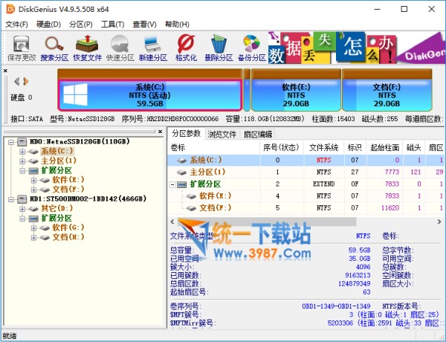This screenshot has height=342, width=446.
Task: Collapse the HD0:NetacSSD128GB tree node
Action: [x=11, y=141]
